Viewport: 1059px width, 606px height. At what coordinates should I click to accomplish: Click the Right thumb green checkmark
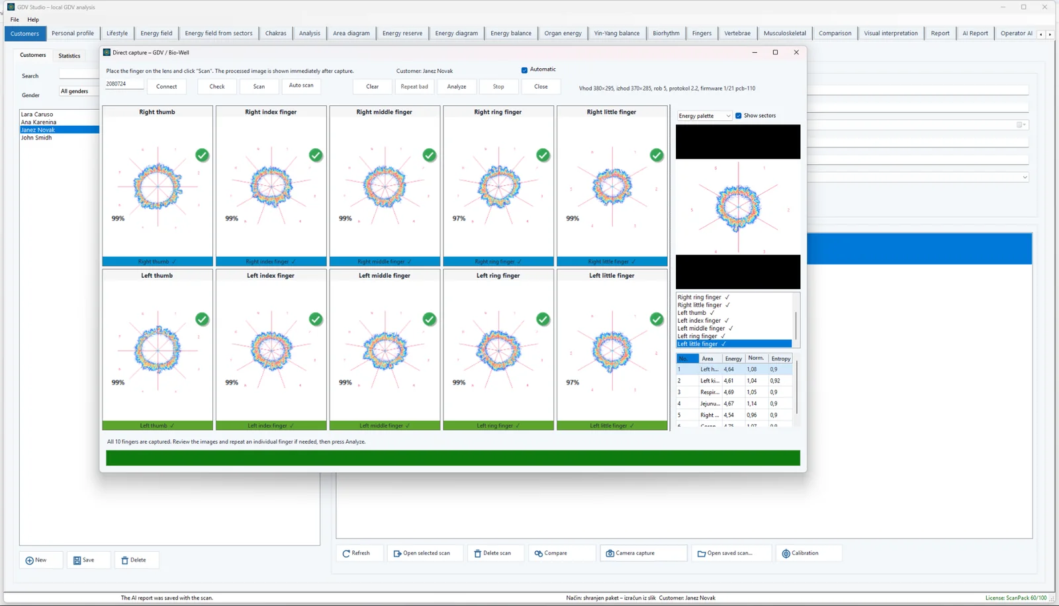[202, 155]
